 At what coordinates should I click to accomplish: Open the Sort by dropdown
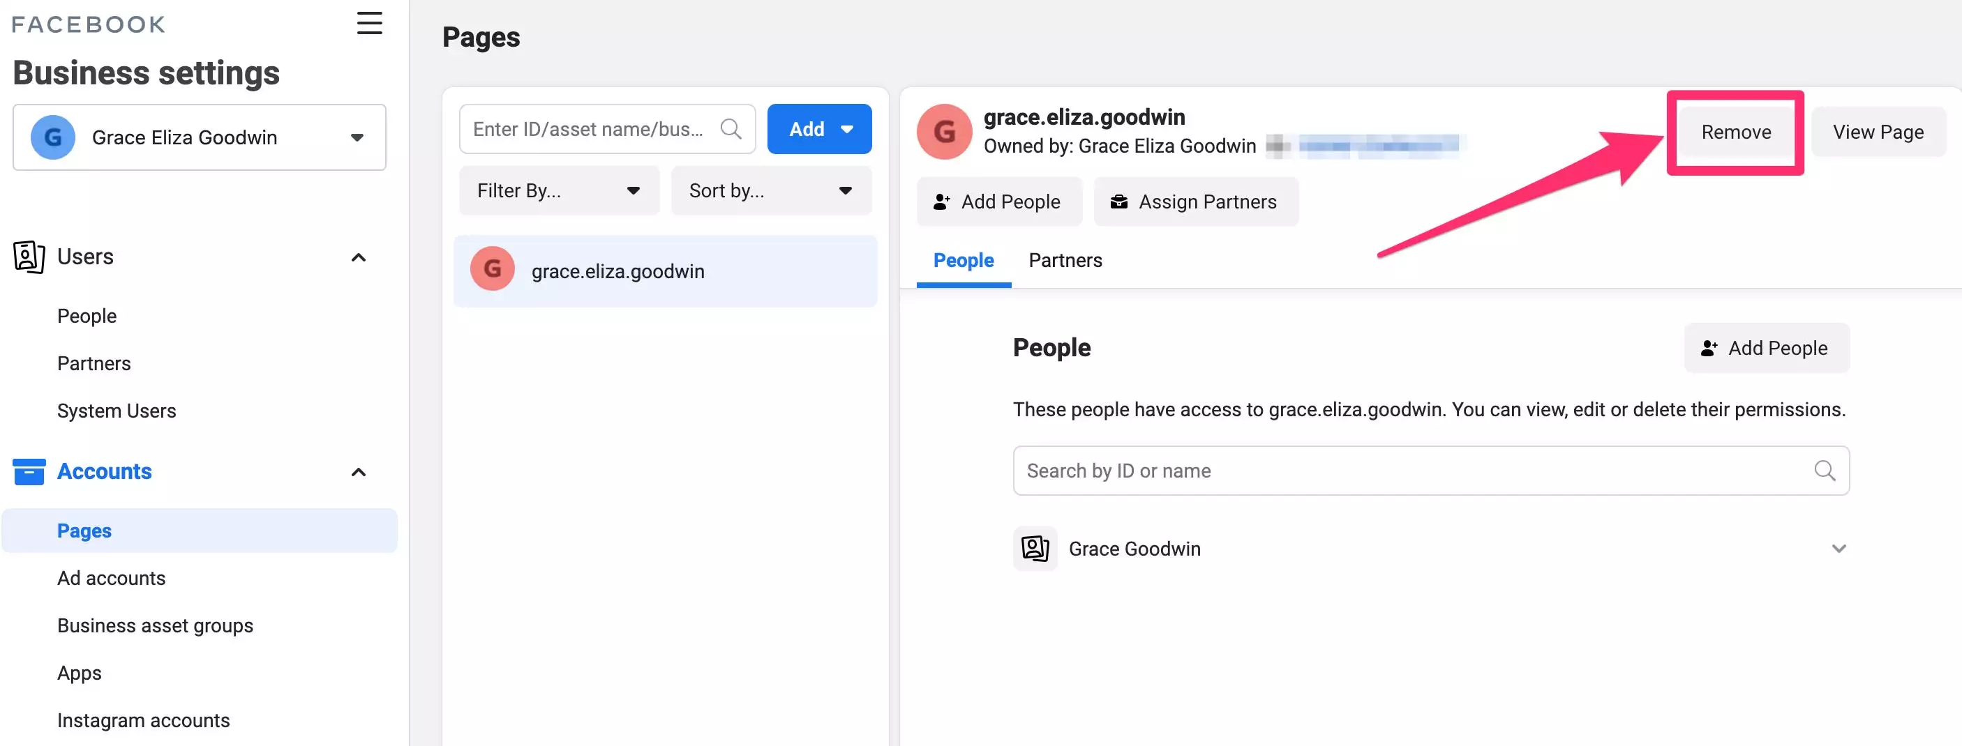770,190
